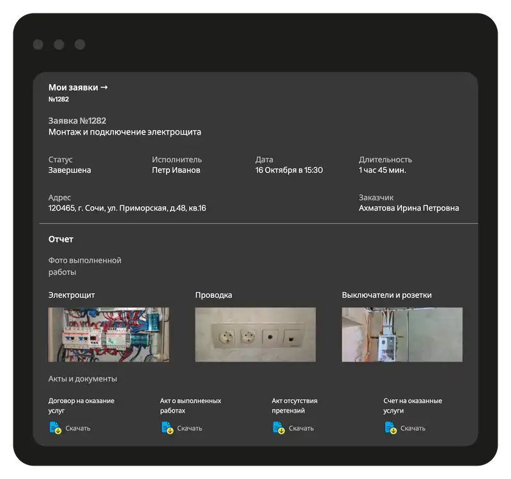
Task: Open the Электрощит photo thumbnail
Action: pyautogui.click(x=109, y=334)
